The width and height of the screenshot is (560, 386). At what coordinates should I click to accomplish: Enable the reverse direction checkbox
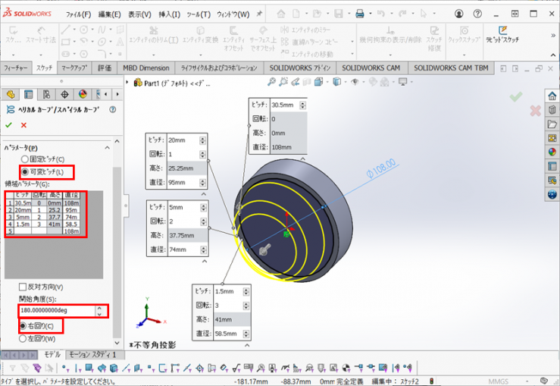click(x=23, y=287)
